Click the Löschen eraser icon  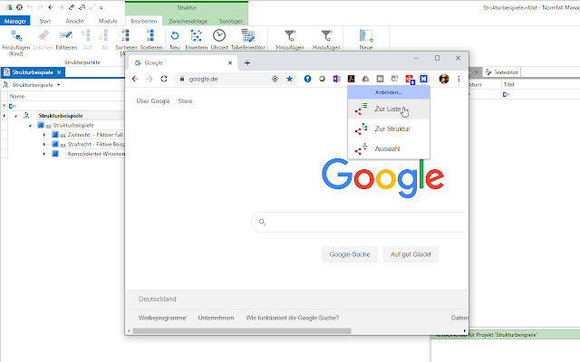(x=43, y=35)
